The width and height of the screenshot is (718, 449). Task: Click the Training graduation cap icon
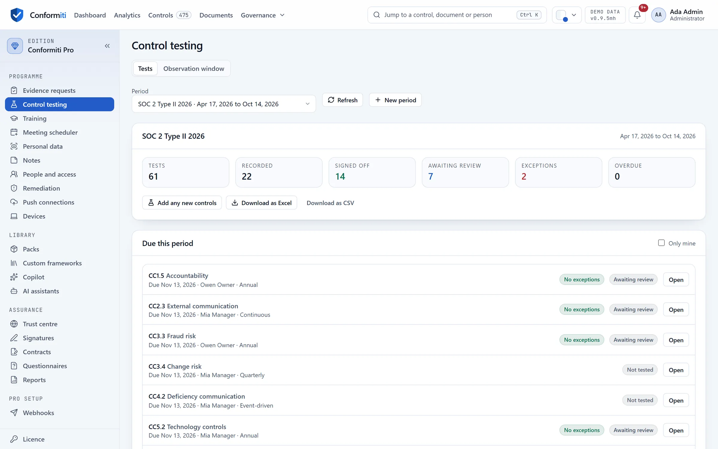pos(14,118)
